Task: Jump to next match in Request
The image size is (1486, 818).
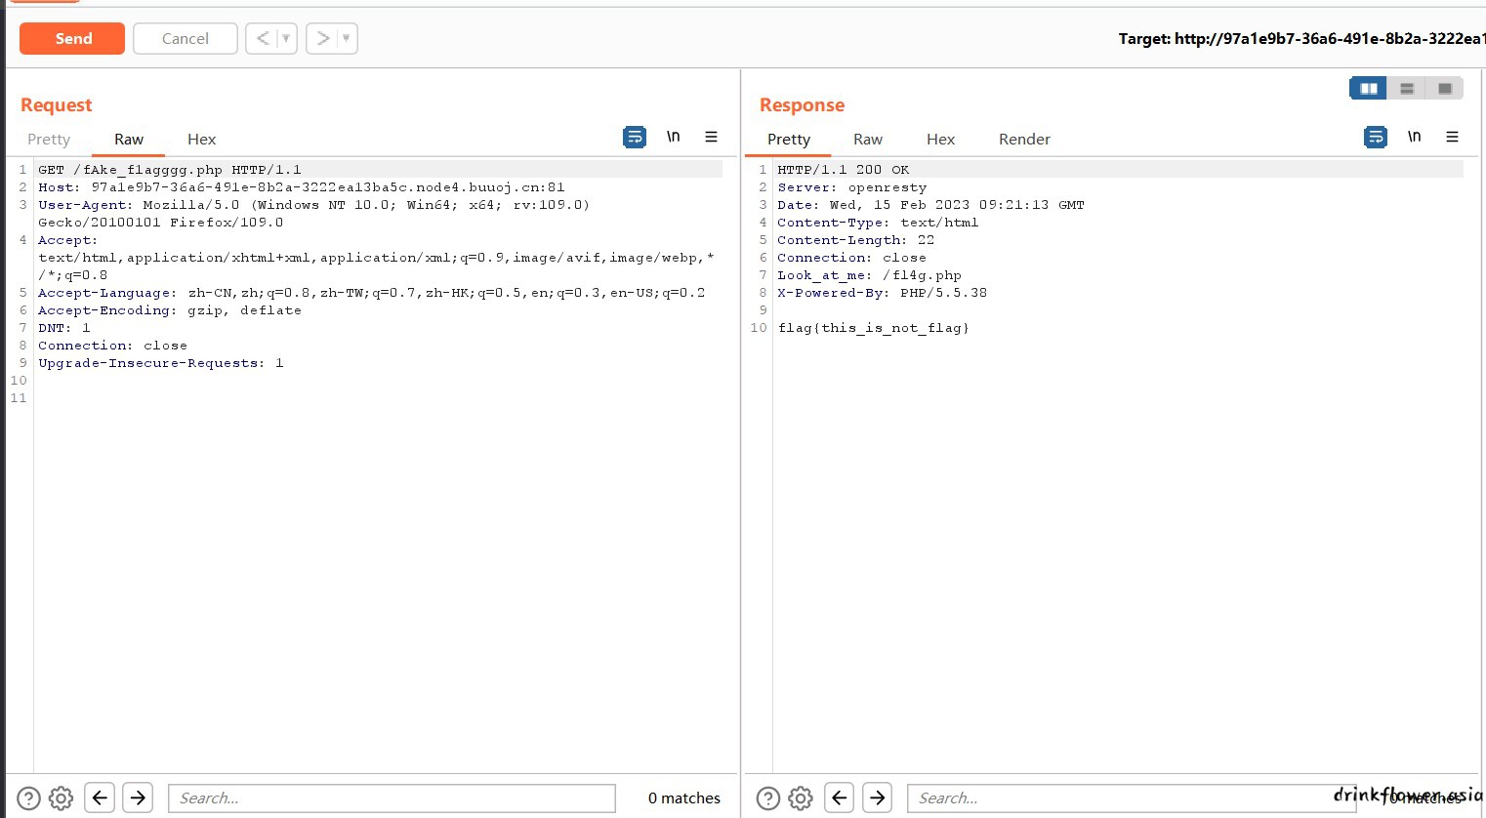Action: 138,798
